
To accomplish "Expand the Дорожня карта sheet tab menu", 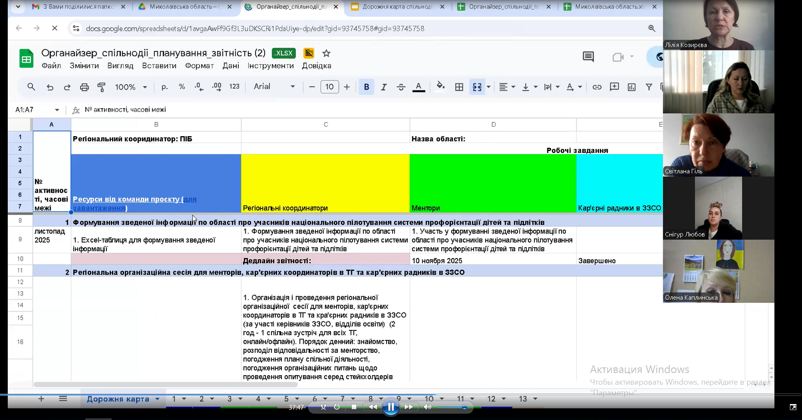I will click(157, 399).
